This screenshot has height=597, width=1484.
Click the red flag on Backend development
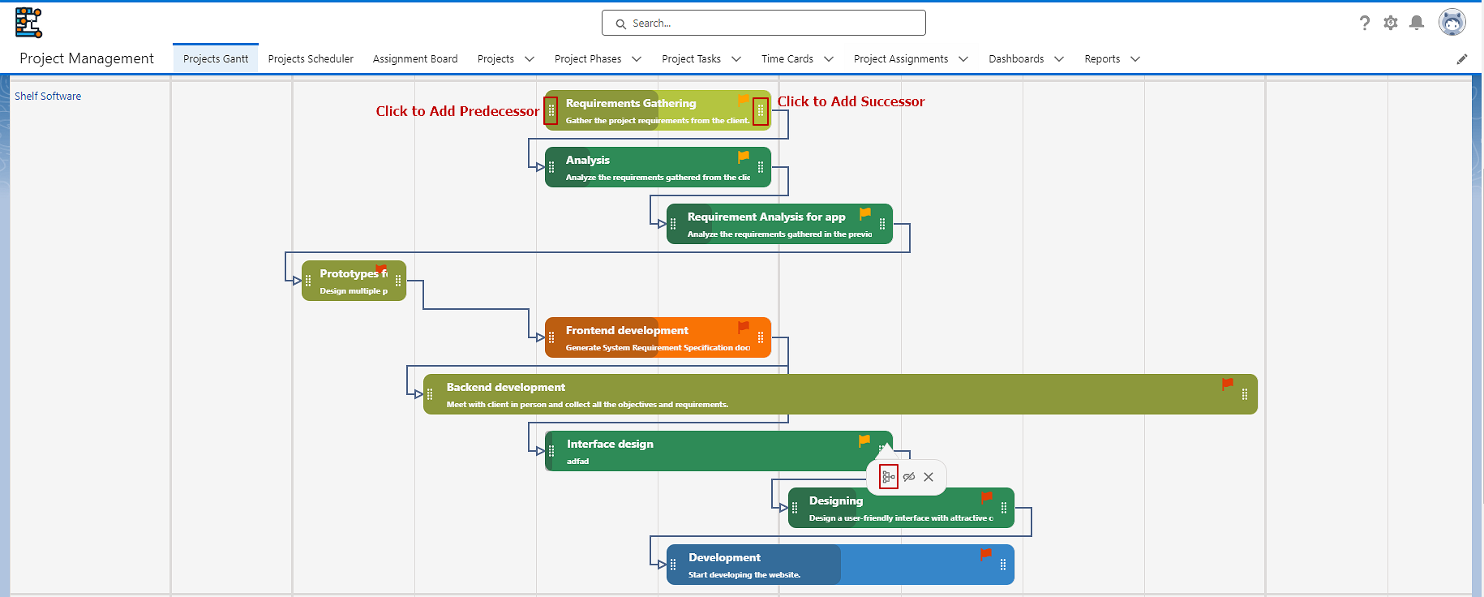(1228, 384)
